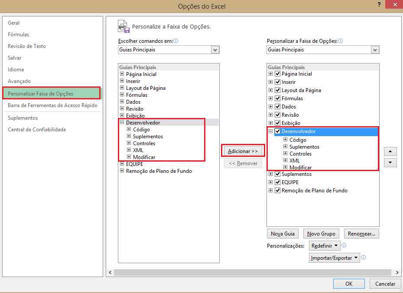Click info icon next to Importar/Exportar
Image resolution: width=403 pixels, height=293 pixels.
click(363, 258)
